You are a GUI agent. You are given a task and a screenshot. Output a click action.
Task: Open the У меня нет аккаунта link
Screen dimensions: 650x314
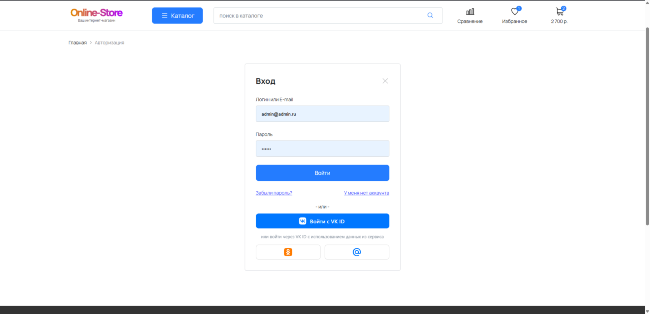[366, 193]
